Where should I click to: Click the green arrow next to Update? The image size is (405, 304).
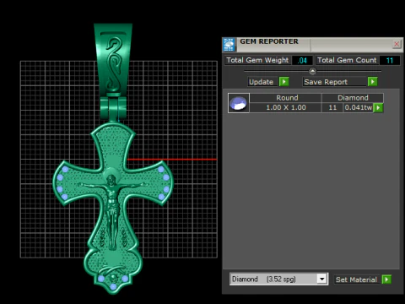[x=284, y=82]
